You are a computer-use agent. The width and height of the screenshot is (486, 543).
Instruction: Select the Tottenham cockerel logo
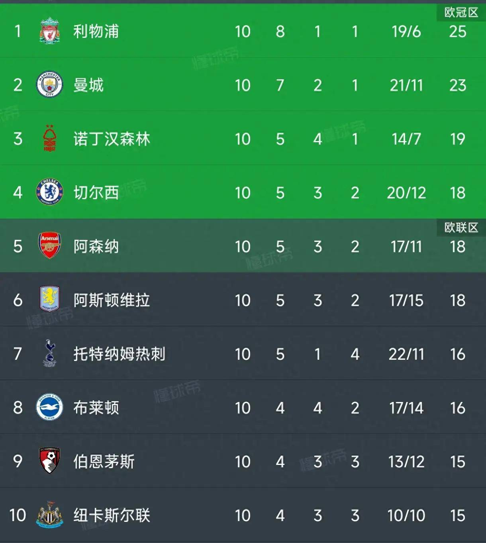point(49,353)
